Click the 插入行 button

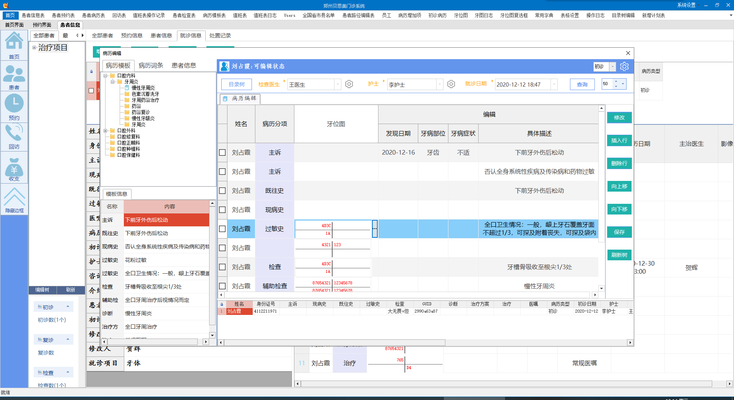pyautogui.click(x=619, y=140)
